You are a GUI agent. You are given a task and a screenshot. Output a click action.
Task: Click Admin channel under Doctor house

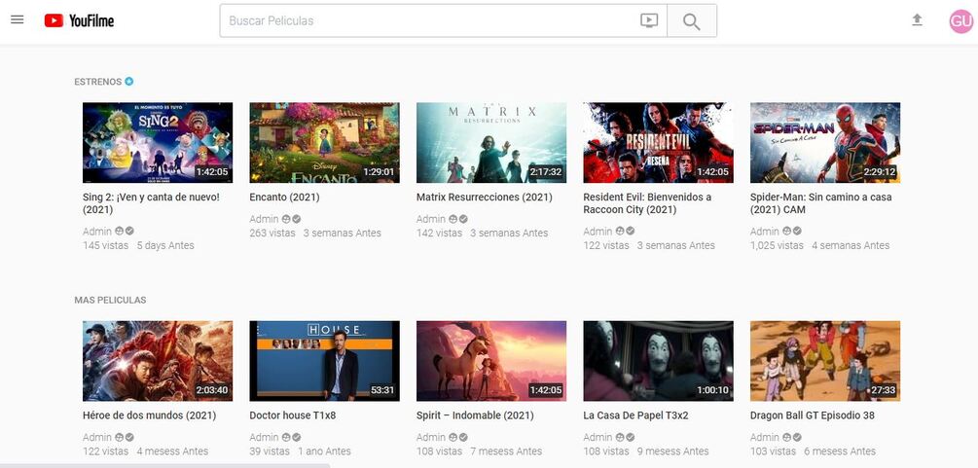pyautogui.click(x=264, y=438)
